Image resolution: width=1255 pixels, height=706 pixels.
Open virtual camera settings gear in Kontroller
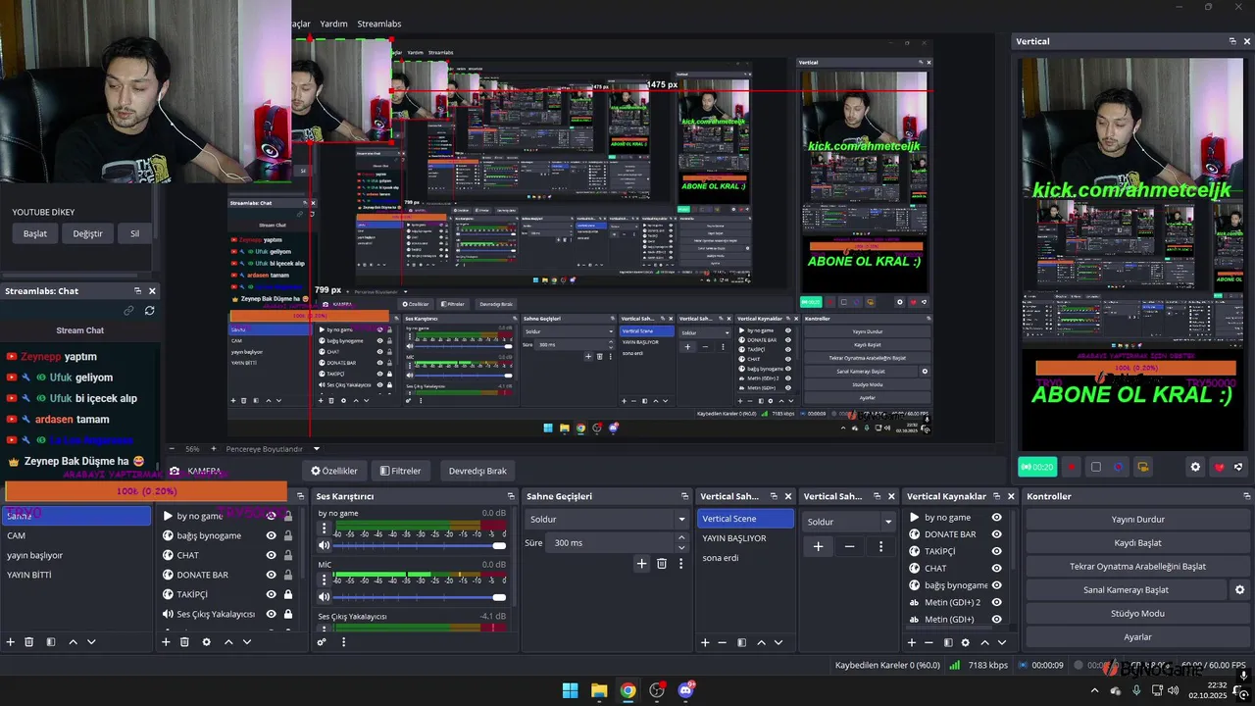(1239, 589)
